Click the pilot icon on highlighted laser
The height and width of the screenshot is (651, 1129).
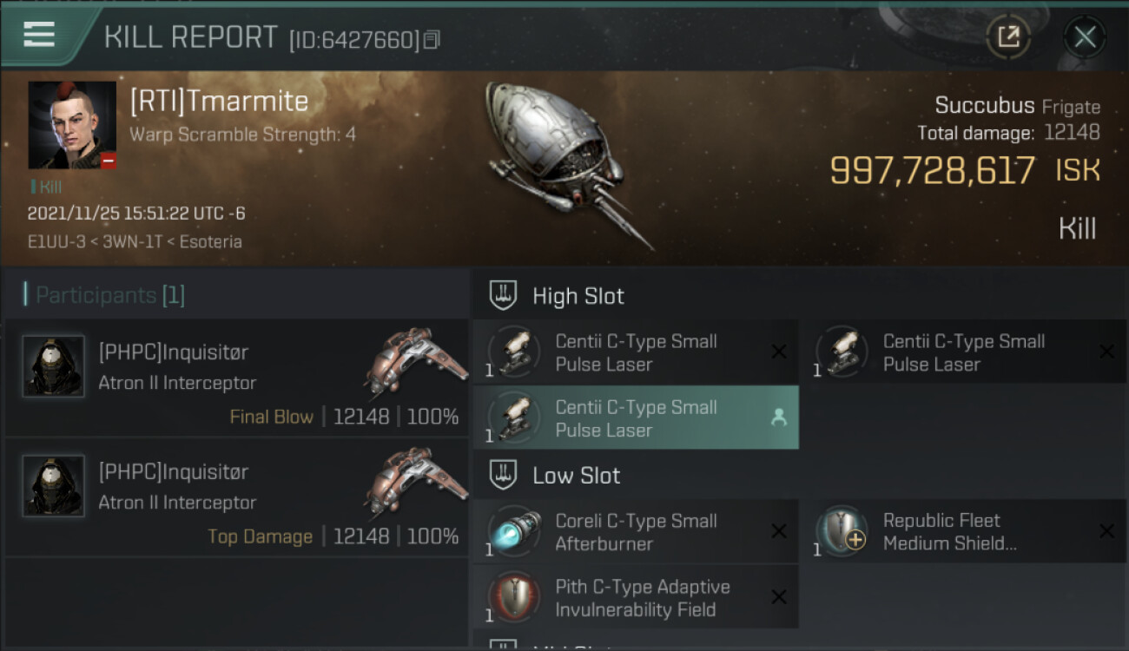(778, 418)
